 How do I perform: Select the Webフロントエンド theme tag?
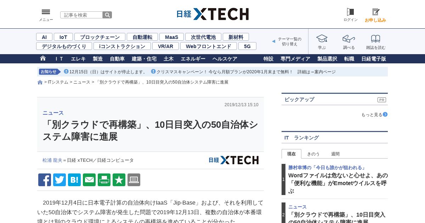tap(209, 46)
